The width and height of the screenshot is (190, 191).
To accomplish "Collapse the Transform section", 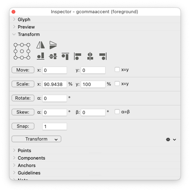I will click(x=14, y=34).
